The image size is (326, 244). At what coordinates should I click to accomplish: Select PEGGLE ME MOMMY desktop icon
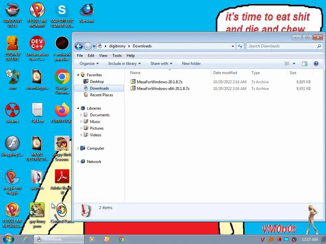click(37, 15)
